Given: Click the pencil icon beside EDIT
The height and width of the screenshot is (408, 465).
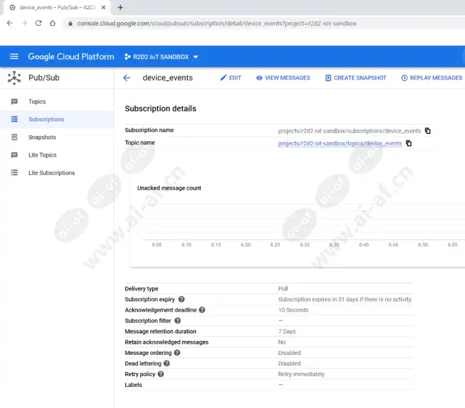Looking at the screenshot, I should point(223,78).
